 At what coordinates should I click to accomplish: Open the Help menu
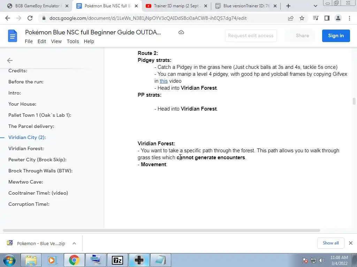click(89, 41)
